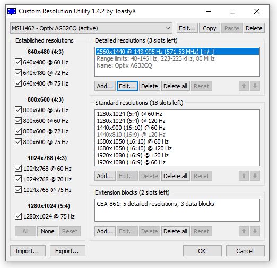
Task: Select 1440x810 (16:9) @ 120 Hz
Action: [177, 135]
